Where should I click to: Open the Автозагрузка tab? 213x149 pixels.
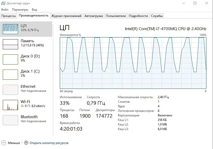pyautogui.click(x=94, y=16)
